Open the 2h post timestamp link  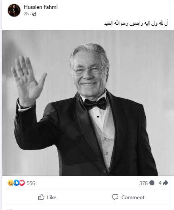pos(26,14)
